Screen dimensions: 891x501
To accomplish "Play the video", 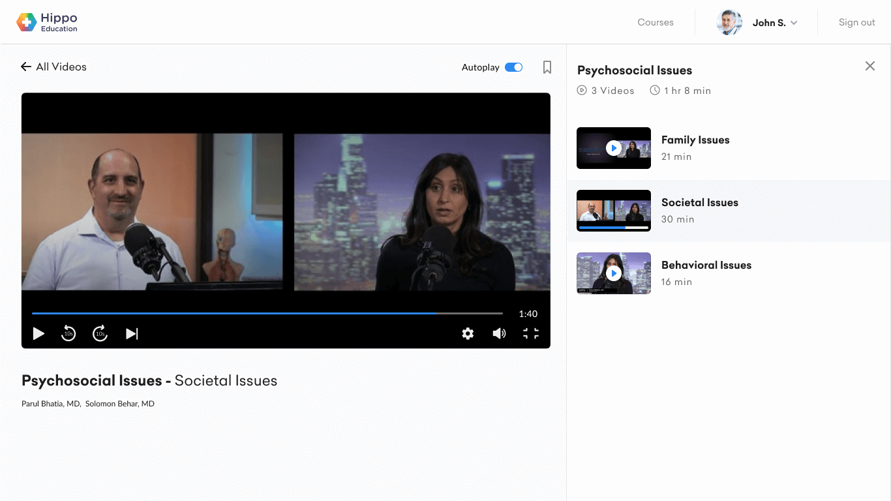I will (x=38, y=334).
